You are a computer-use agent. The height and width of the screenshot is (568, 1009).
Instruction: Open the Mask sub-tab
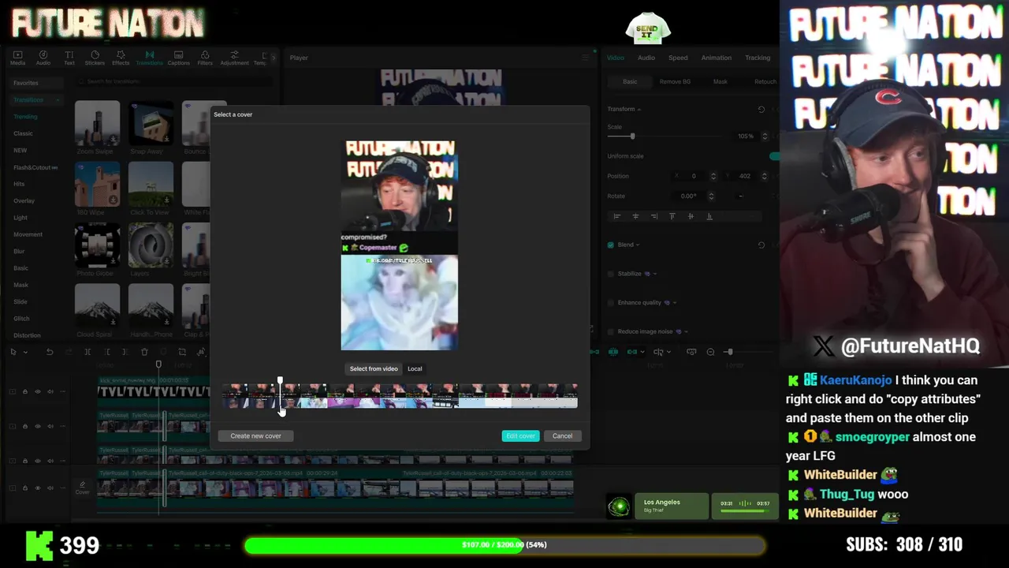[x=720, y=81]
